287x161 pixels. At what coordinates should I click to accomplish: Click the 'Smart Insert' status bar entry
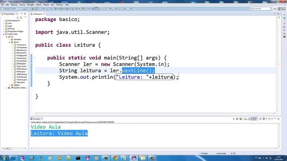point(221,153)
